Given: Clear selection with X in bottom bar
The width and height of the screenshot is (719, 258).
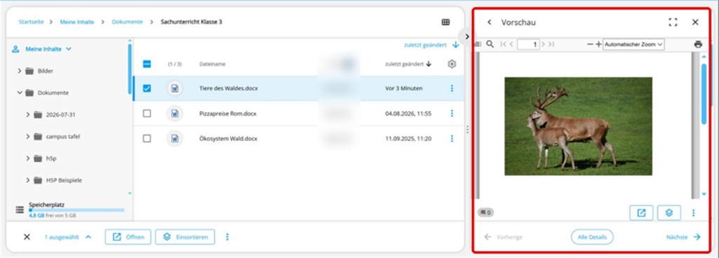Looking at the screenshot, I should (x=27, y=237).
